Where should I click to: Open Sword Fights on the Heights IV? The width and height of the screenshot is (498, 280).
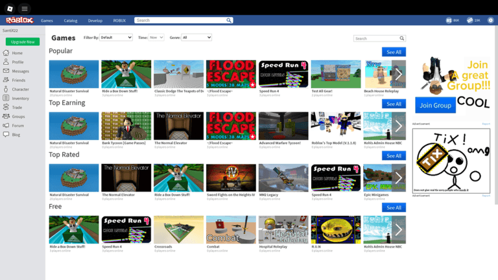[x=231, y=178]
